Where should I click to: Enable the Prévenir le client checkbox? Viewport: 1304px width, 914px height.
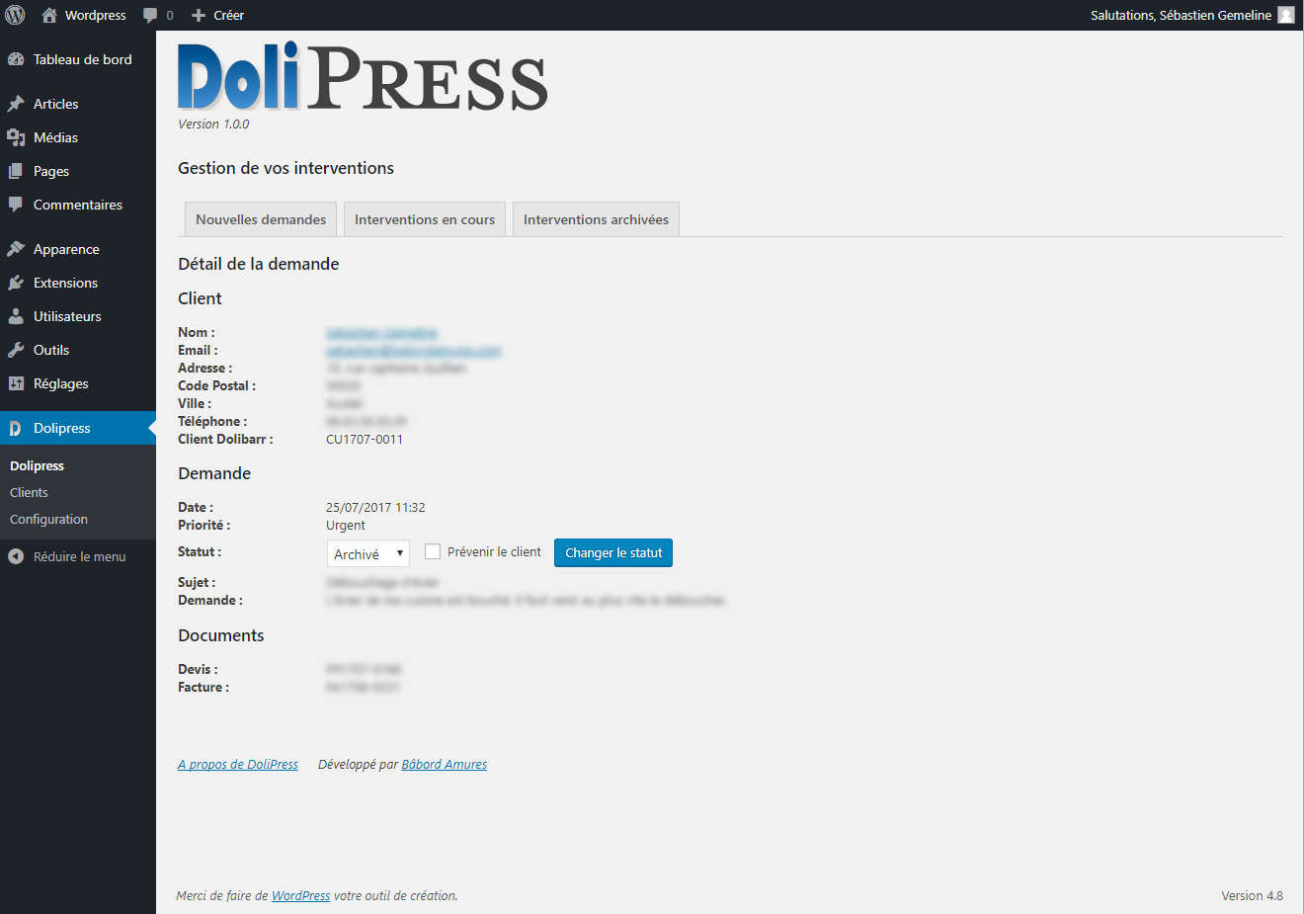point(433,551)
